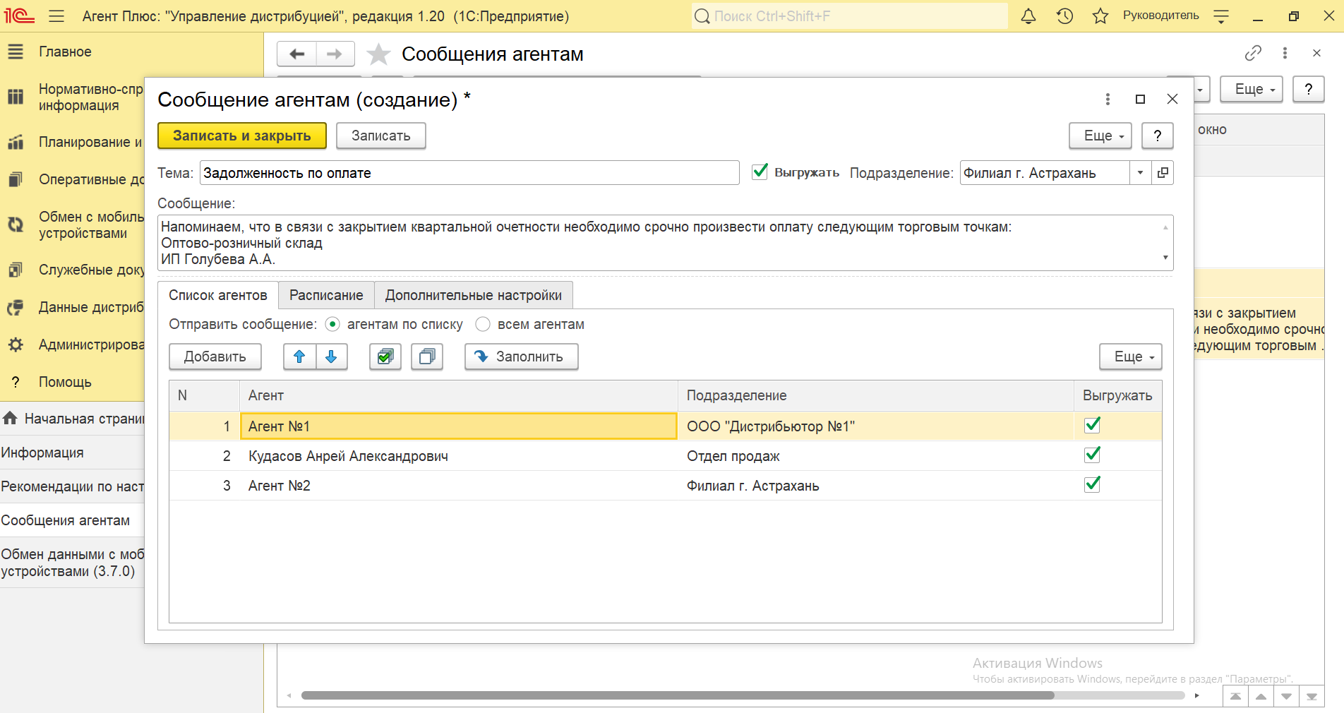
Task: Switch to Дополнительные настройки tab
Action: (x=474, y=295)
